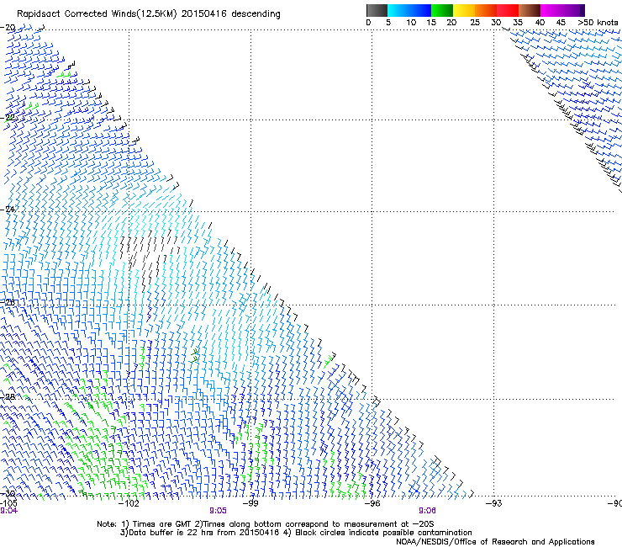The image size is (622, 547).
Task: Choose the orange 25-30 knots legend swatch
Action: click(x=486, y=10)
